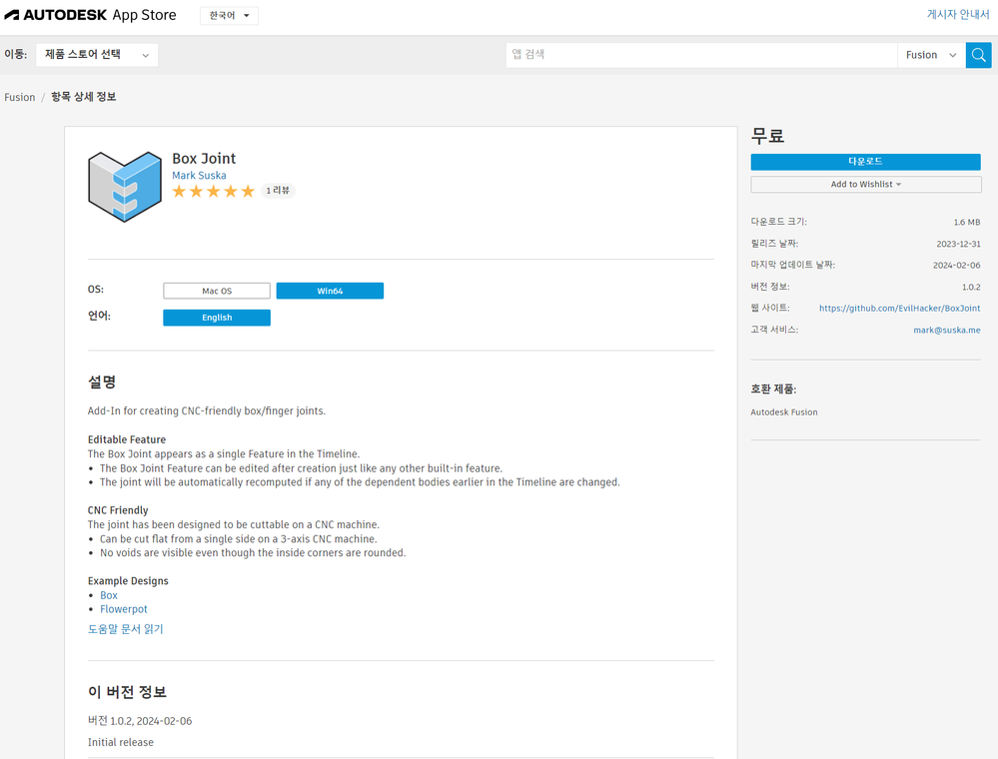Screen dimensions: 998x759
Task: Click the 2024-02-06 last update value
Action: pos(957,266)
